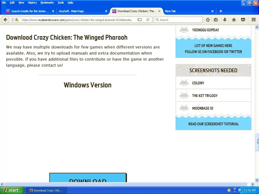
Task: Click the horizontal scrollbar right arrow
Action: pyautogui.click(x=252, y=184)
